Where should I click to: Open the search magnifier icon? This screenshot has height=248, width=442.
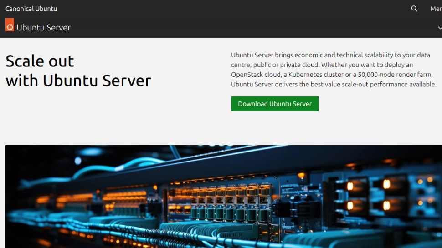tap(414, 9)
